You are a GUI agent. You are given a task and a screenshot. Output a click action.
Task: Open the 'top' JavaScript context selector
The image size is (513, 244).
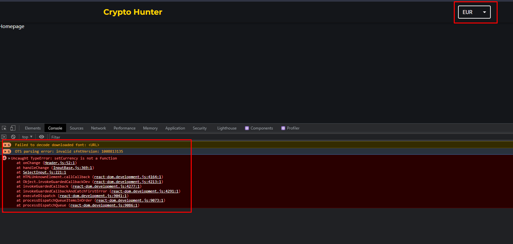[x=27, y=137]
